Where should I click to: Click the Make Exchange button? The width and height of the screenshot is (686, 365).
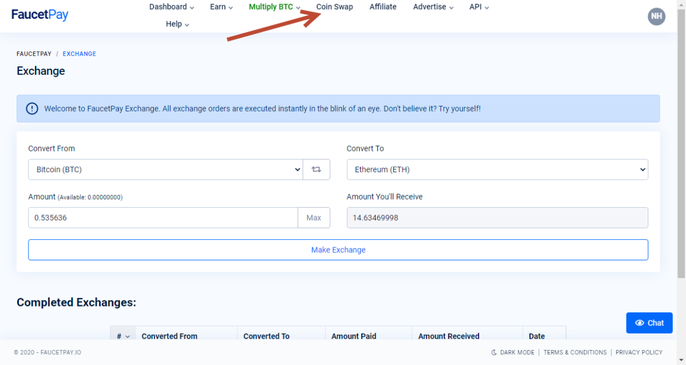pos(338,249)
